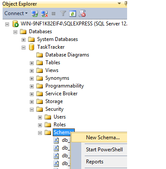Click the Stop square toolbar icon
The image size is (166, 169).
pos(54,14)
